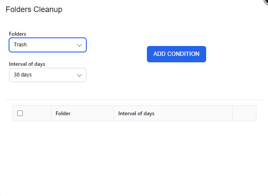Click the blank area below the conditions table
Screen dimensions: 268x196
pos(134,157)
